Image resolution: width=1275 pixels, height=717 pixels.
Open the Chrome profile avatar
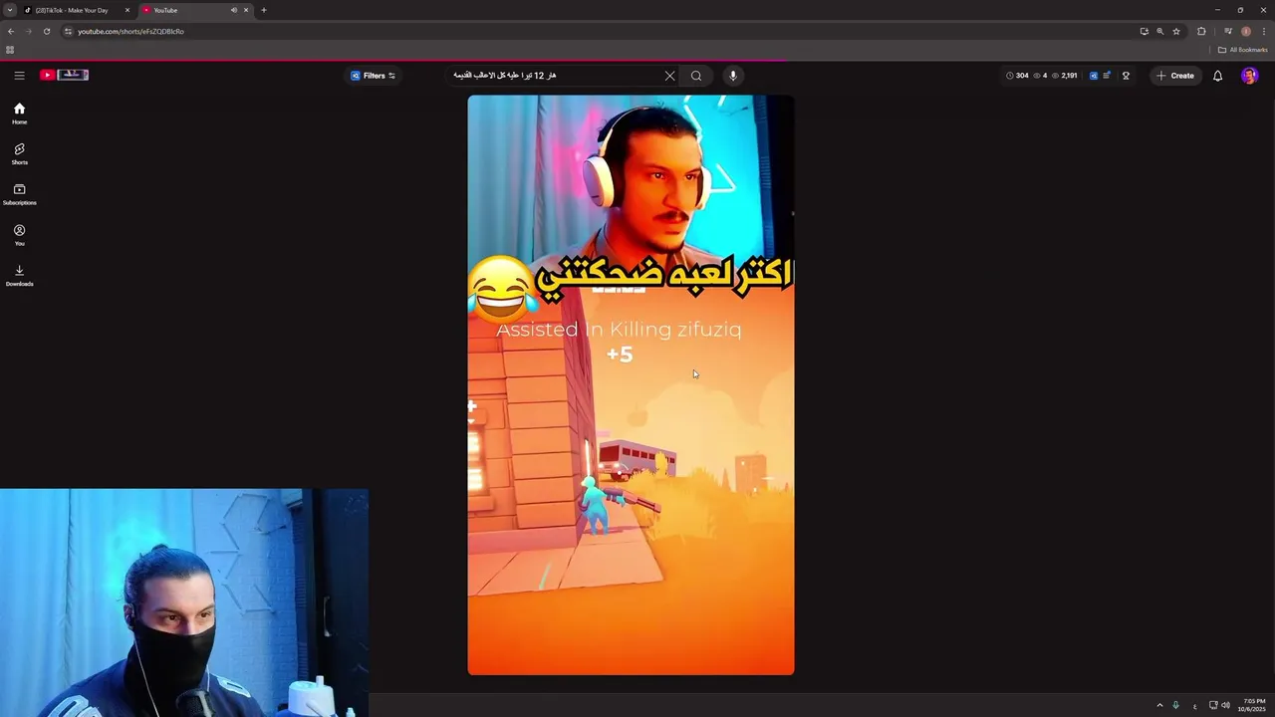coord(1245,31)
